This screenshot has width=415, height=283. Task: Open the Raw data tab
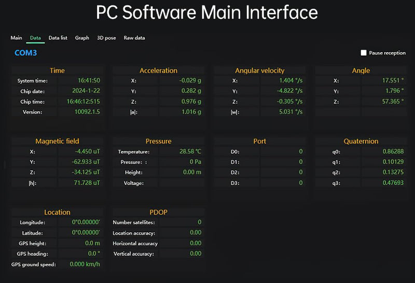(x=134, y=38)
